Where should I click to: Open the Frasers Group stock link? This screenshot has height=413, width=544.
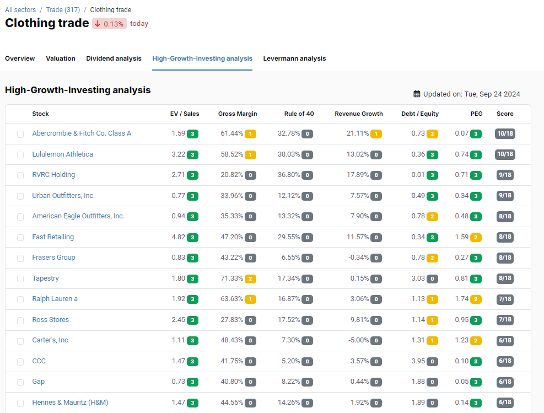[x=54, y=257]
